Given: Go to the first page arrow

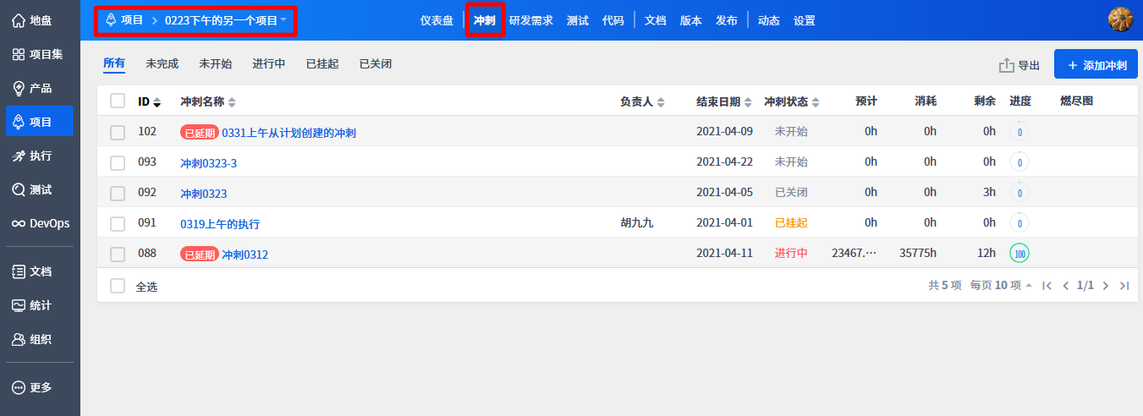Looking at the screenshot, I should [1047, 286].
